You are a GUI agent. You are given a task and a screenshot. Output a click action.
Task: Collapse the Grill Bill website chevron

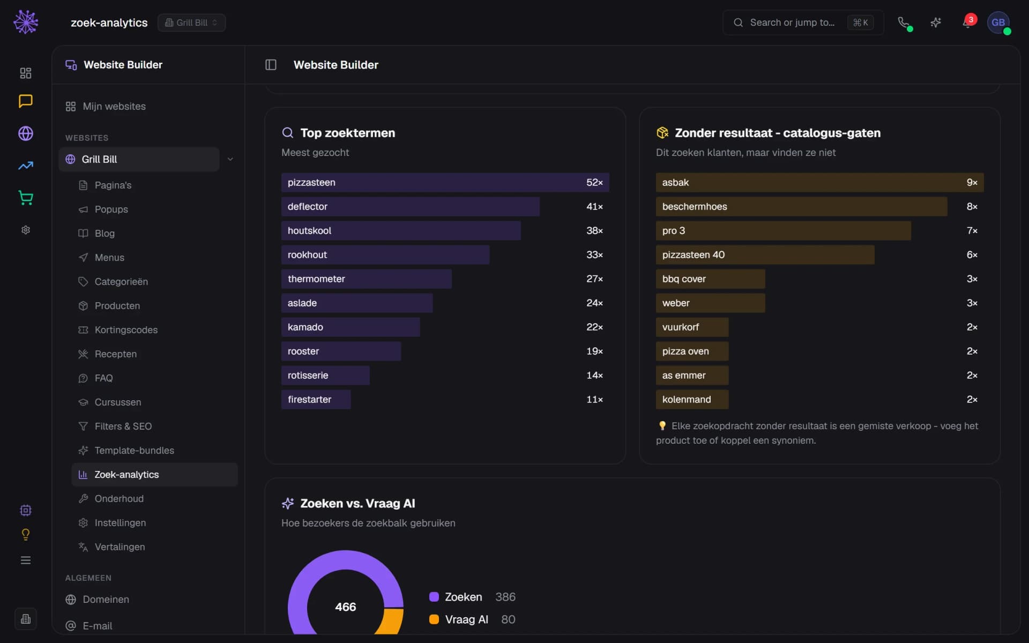point(230,159)
